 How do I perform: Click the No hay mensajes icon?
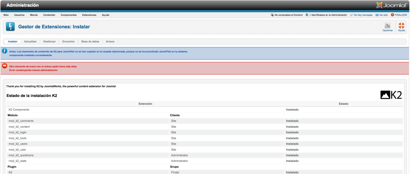(x=351, y=15)
